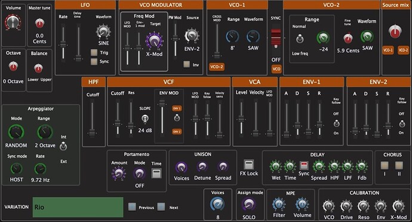
Task: Click the Balance Lower/Upper knob
Action: point(39,68)
